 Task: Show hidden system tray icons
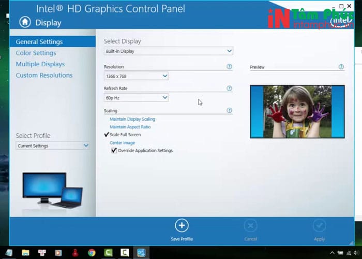click(x=332, y=253)
